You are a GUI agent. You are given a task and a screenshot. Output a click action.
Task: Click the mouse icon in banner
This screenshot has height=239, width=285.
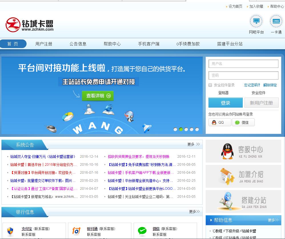point(51,128)
